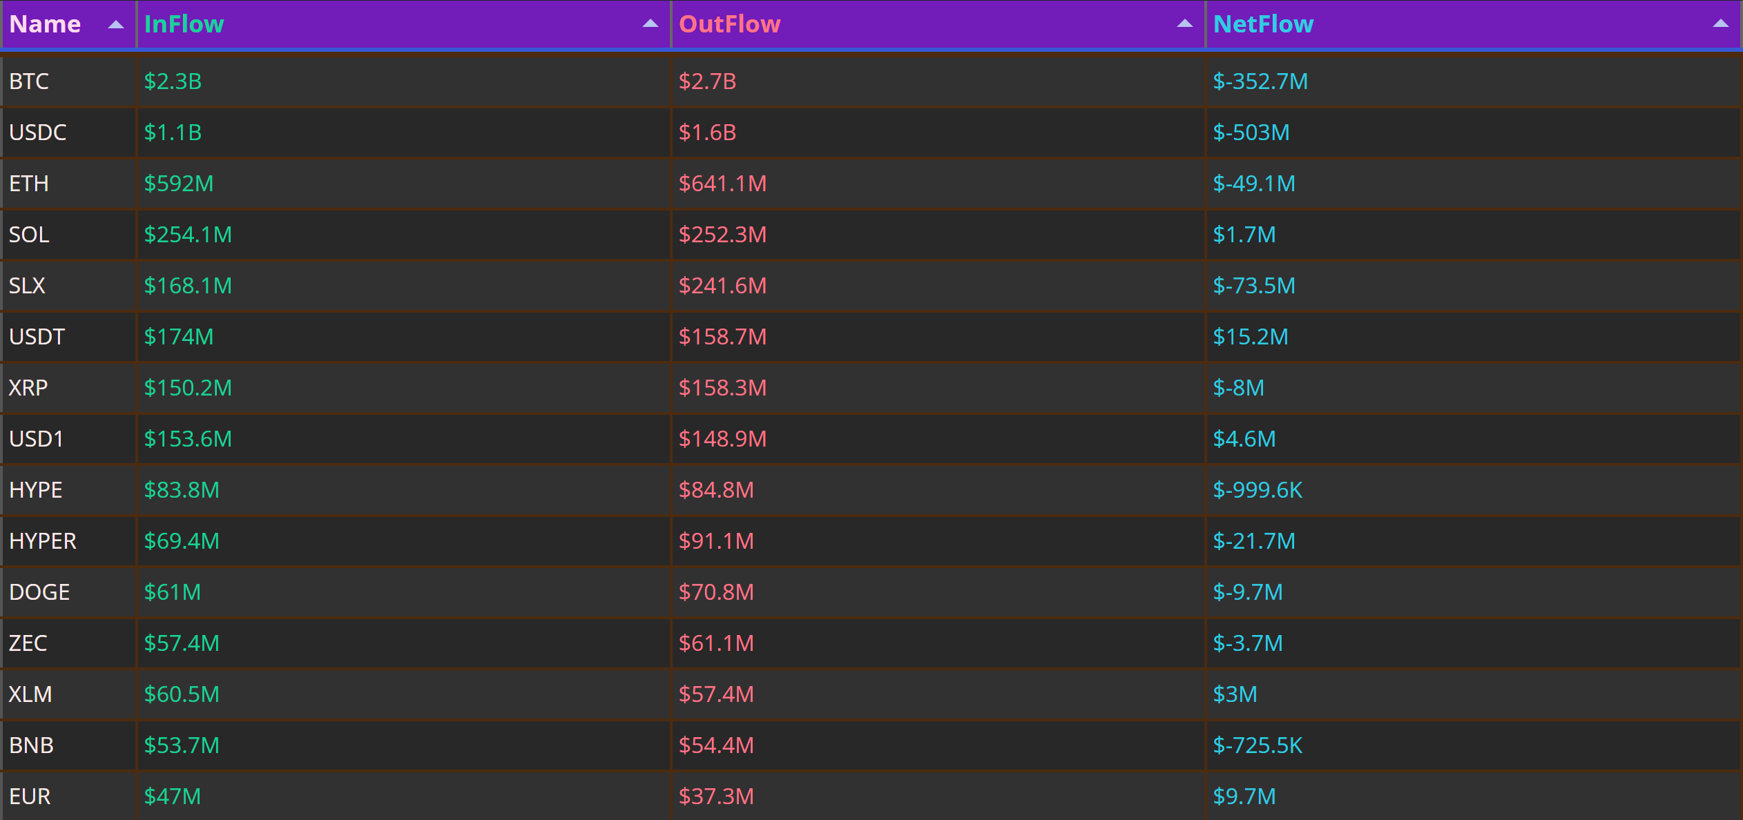The width and height of the screenshot is (1743, 820).
Task: Click ETH netflow $-49.1M
Action: (x=1254, y=184)
